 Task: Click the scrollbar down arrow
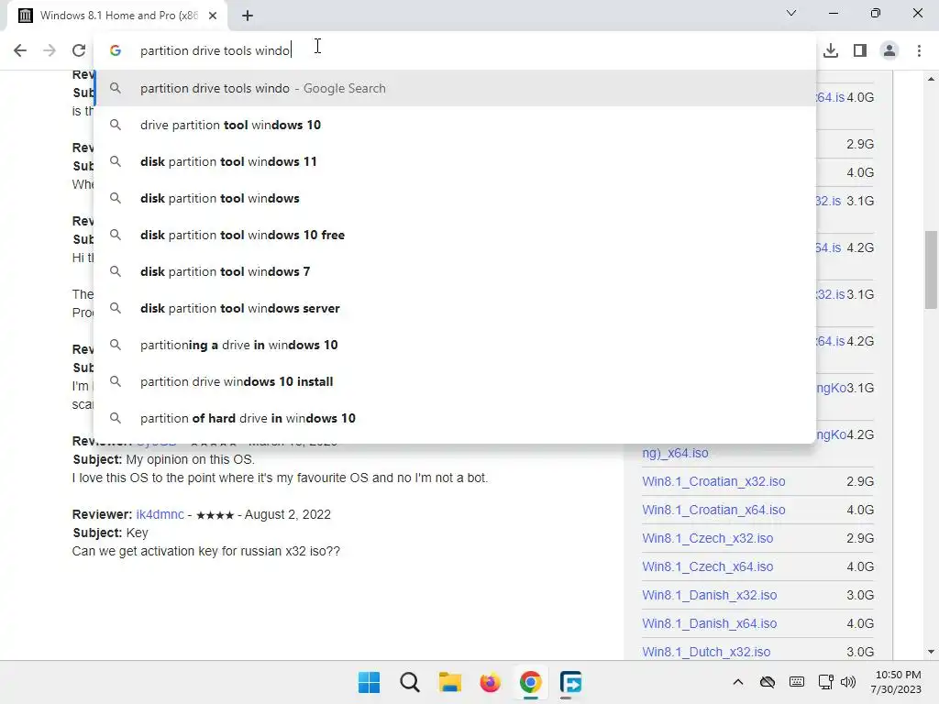(x=931, y=652)
